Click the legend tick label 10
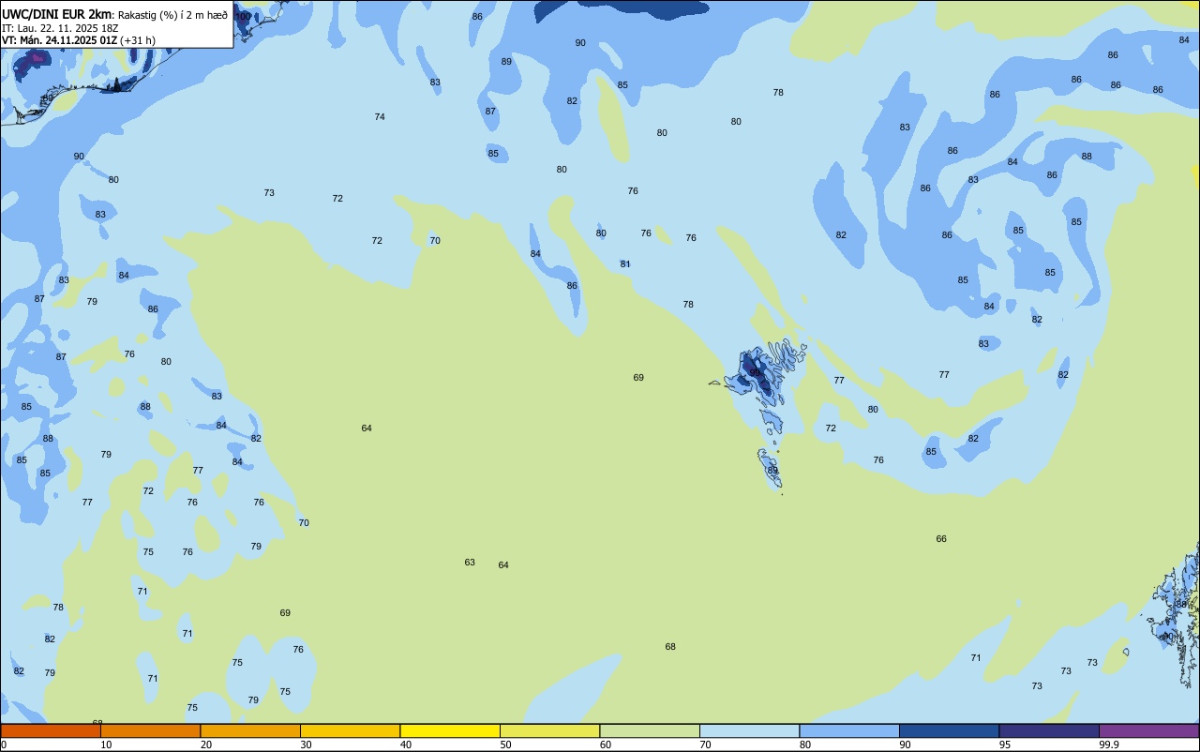This screenshot has width=1200, height=752. 106,744
